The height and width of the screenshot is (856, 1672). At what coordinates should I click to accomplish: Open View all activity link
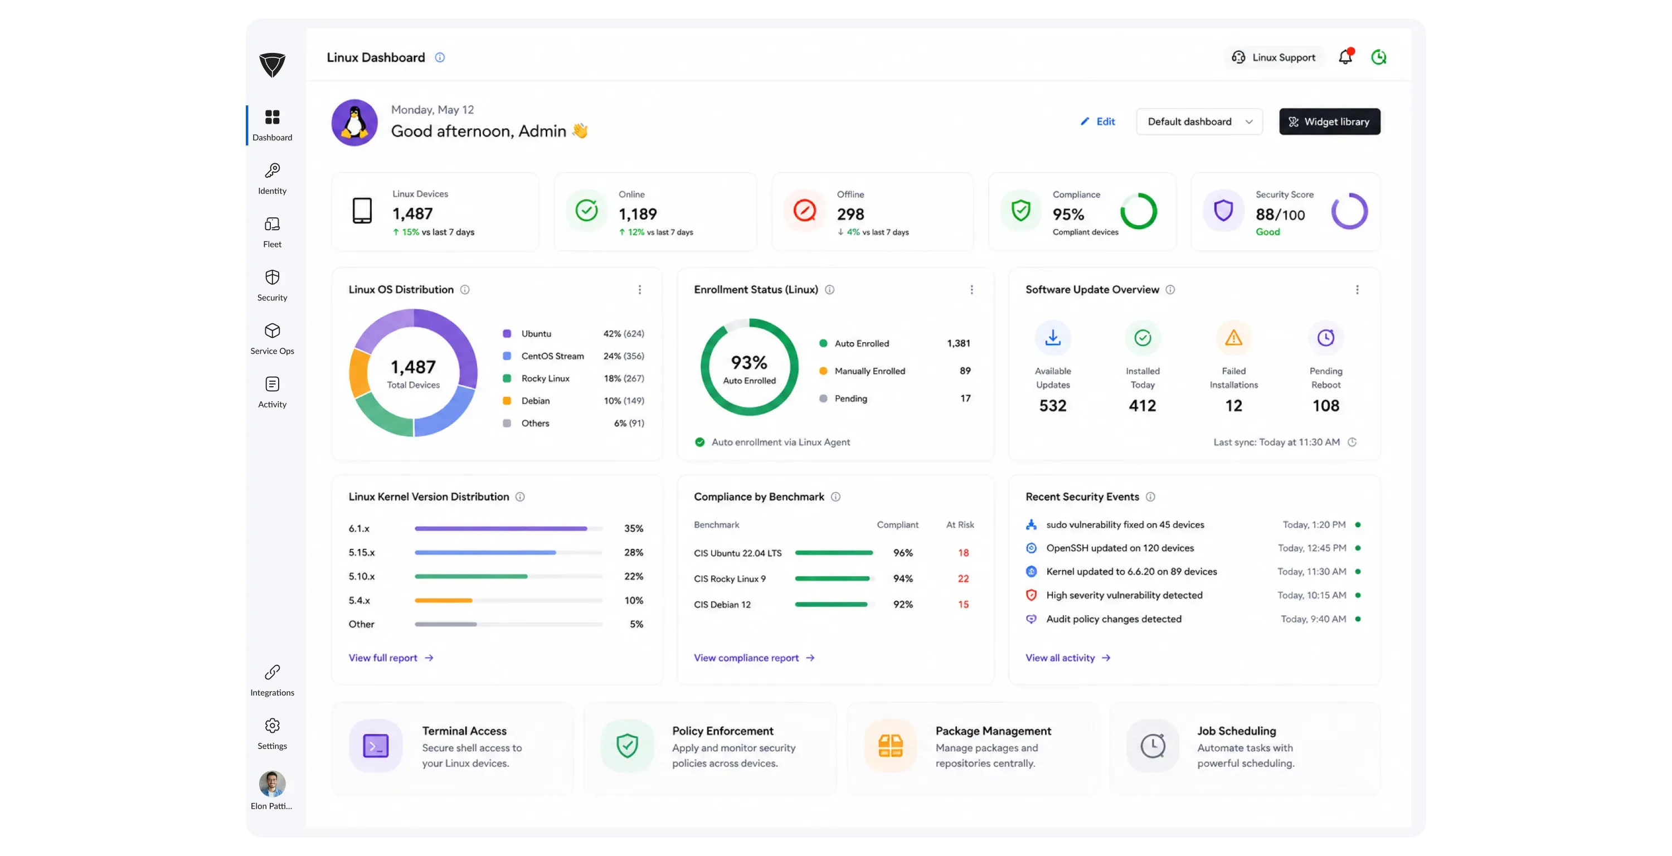[1068, 658]
